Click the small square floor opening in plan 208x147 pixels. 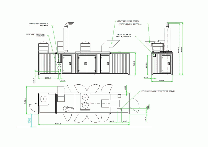click(119, 96)
